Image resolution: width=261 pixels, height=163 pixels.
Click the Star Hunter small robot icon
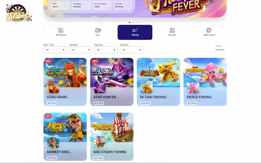[x=100, y=87]
